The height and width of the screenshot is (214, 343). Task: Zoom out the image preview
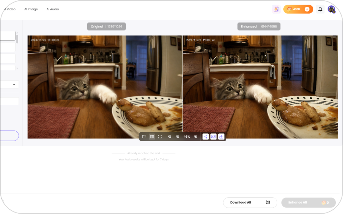[178, 137]
